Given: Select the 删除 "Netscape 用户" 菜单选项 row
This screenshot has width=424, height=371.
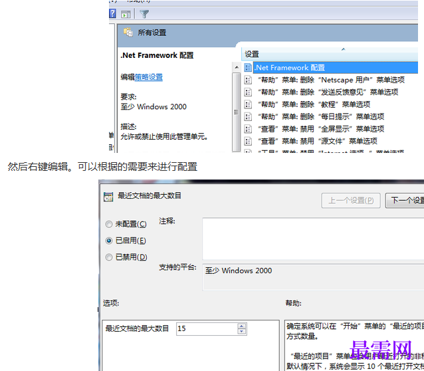Looking at the screenshot, I should 331,80.
